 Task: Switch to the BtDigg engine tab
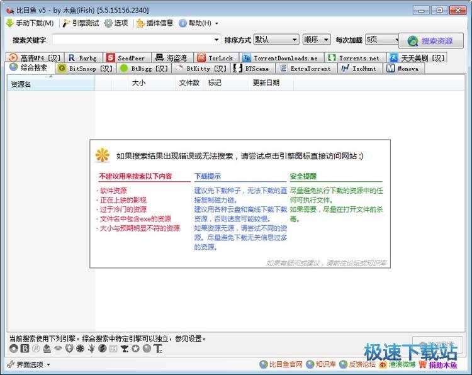point(144,68)
